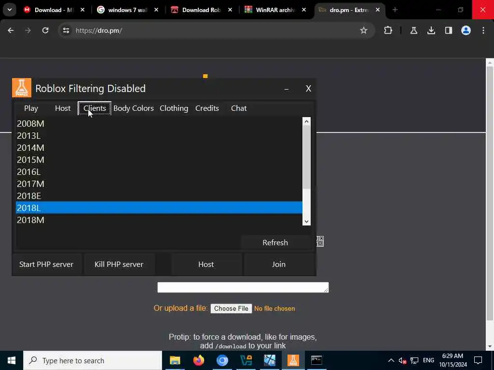Click the Host button at bottom
Viewport: 494px width, 370px height.
[x=206, y=264]
